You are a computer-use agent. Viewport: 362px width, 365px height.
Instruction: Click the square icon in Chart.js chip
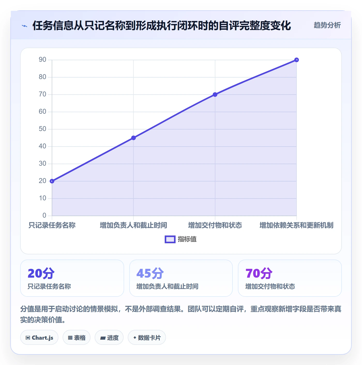pos(28,338)
